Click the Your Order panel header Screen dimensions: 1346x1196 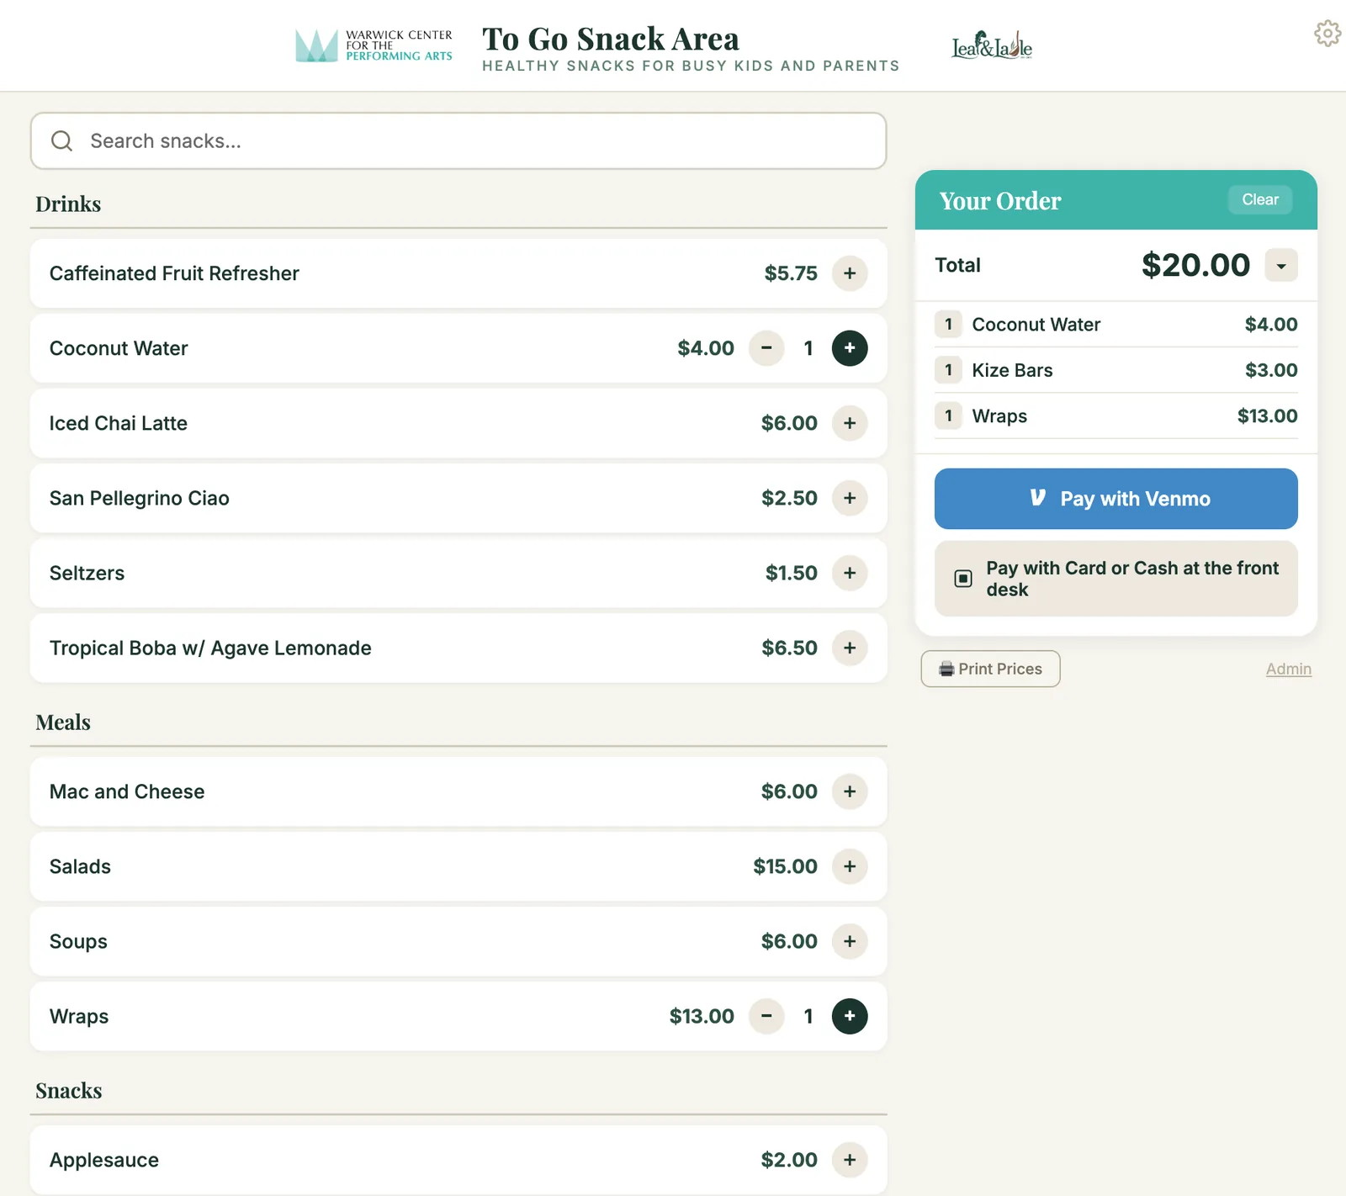1115,200
